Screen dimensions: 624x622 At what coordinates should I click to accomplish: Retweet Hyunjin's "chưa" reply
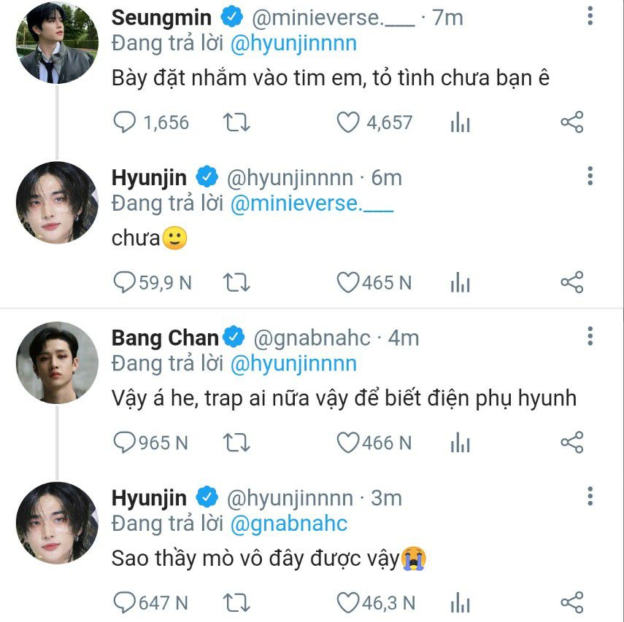(x=236, y=282)
